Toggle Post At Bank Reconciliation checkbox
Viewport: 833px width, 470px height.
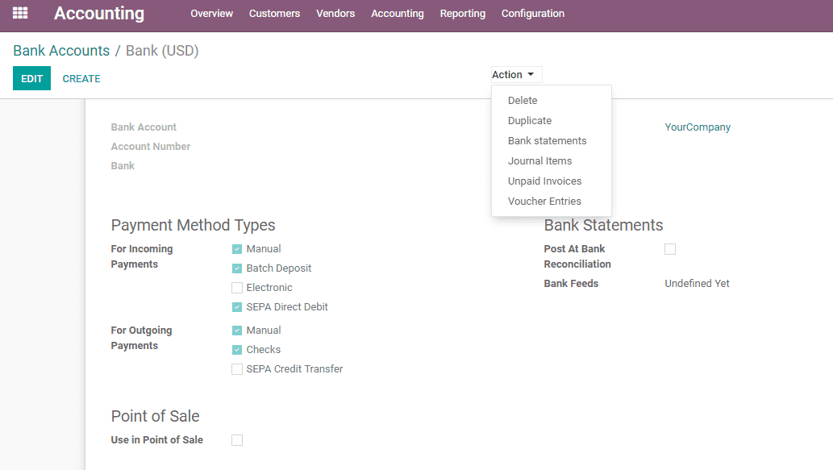tap(670, 249)
